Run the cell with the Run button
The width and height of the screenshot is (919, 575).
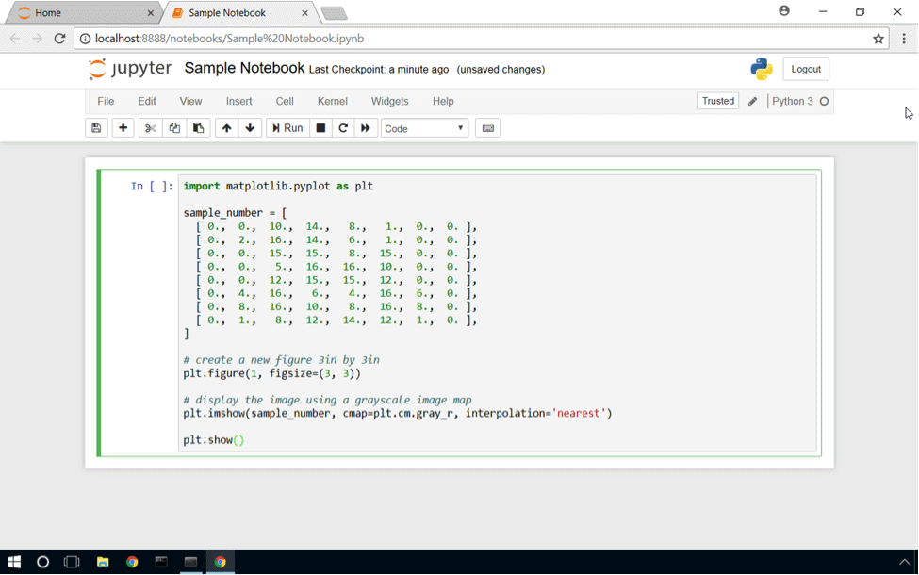[287, 127]
